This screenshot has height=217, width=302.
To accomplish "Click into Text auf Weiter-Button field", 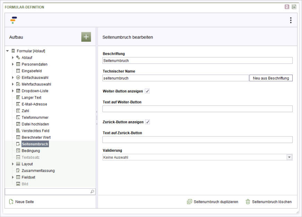I will coord(197,109).
